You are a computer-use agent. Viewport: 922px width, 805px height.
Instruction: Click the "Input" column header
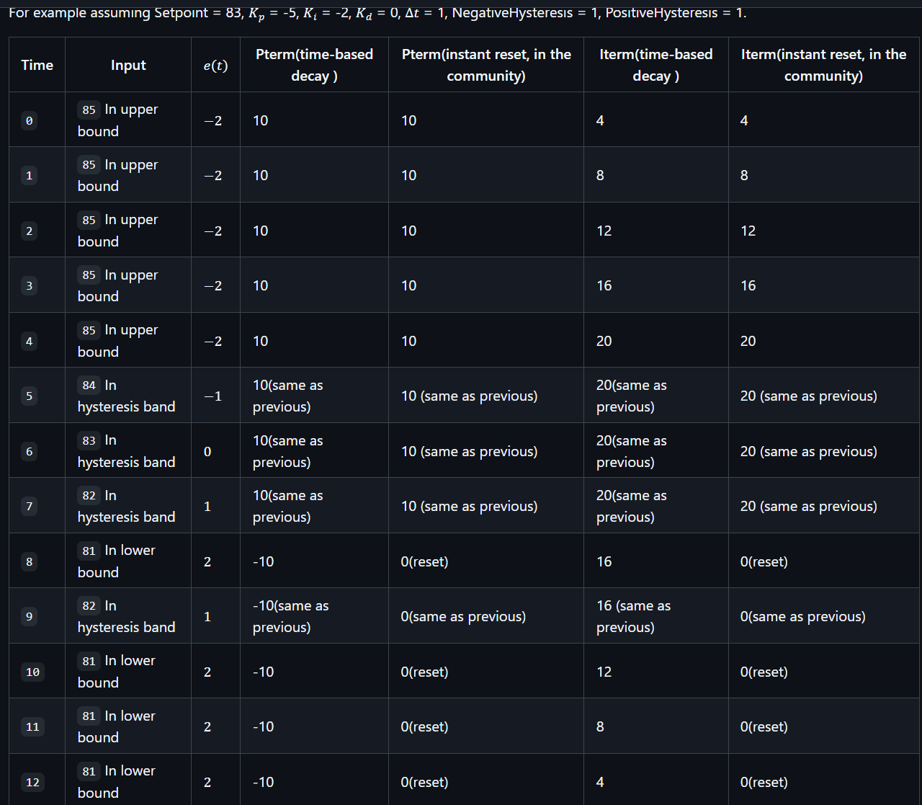pos(128,65)
